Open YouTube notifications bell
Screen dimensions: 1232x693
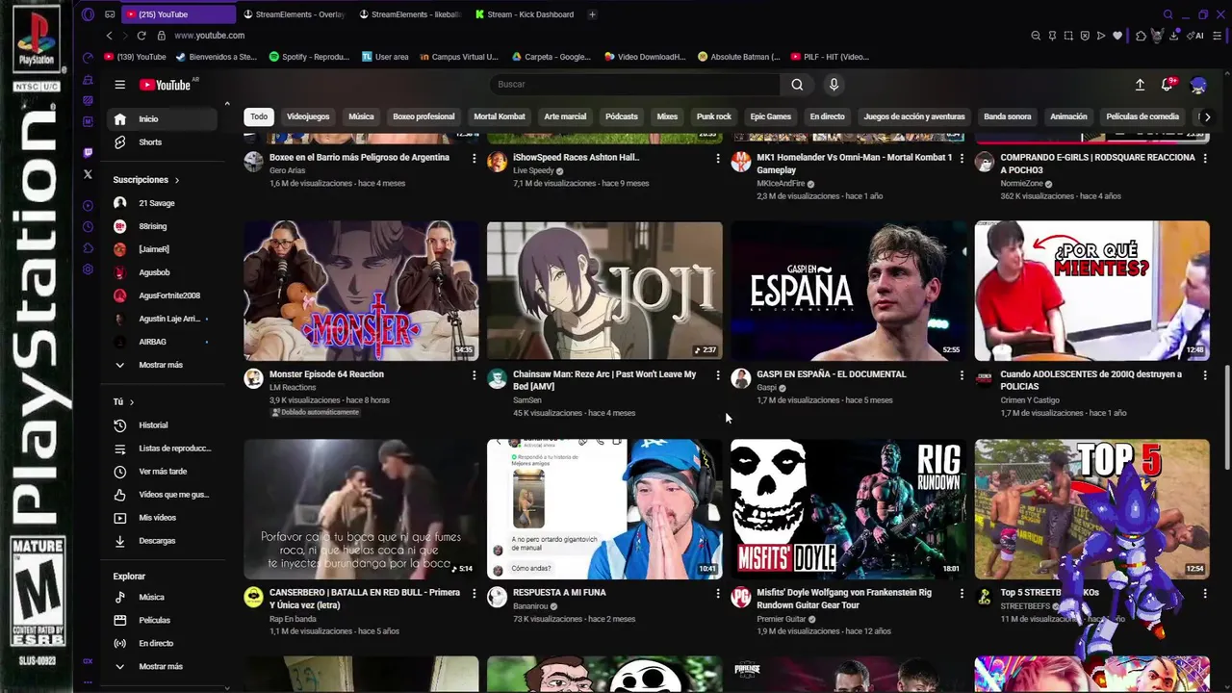pyautogui.click(x=1168, y=85)
